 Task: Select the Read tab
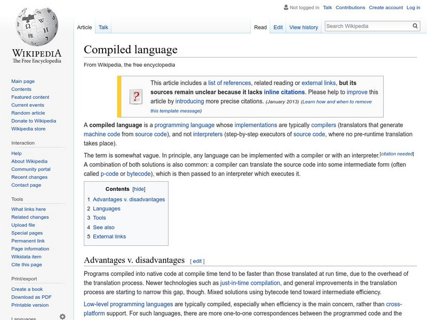[260, 27]
